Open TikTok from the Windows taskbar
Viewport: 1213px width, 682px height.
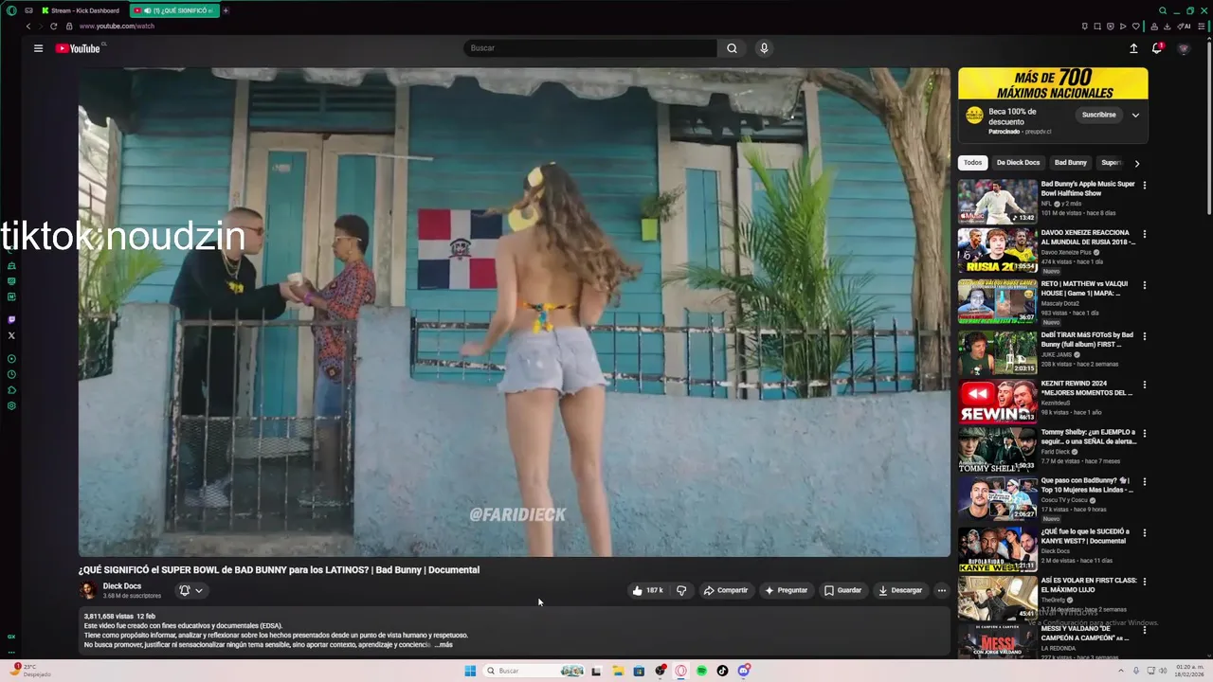[x=722, y=671]
